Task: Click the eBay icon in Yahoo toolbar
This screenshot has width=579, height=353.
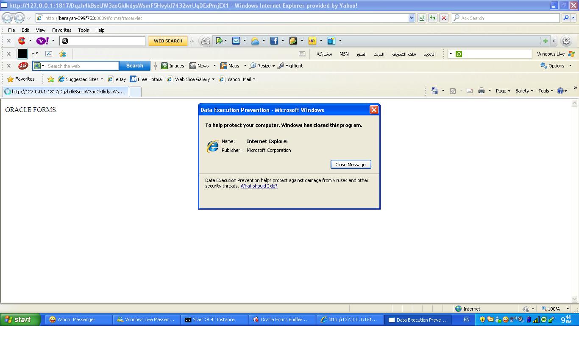Action: tap(312, 41)
